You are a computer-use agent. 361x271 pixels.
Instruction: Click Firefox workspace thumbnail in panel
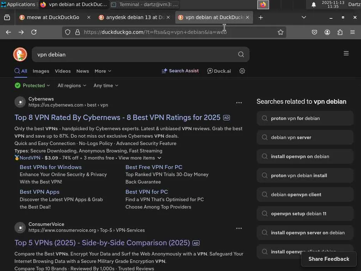[263, 5]
